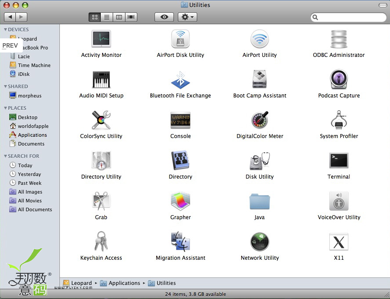Launch VoiceOver Utility
390x299 pixels.
pos(339,201)
